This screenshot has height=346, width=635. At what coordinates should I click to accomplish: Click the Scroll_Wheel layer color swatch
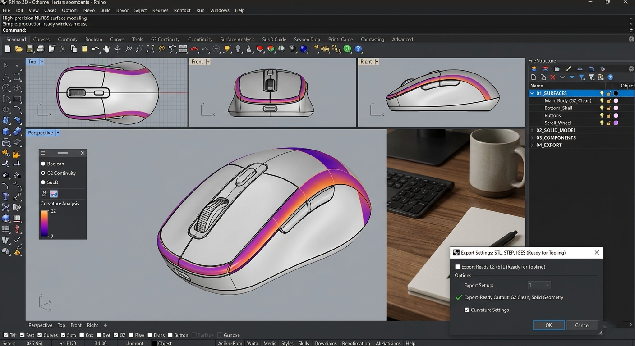pos(616,122)
